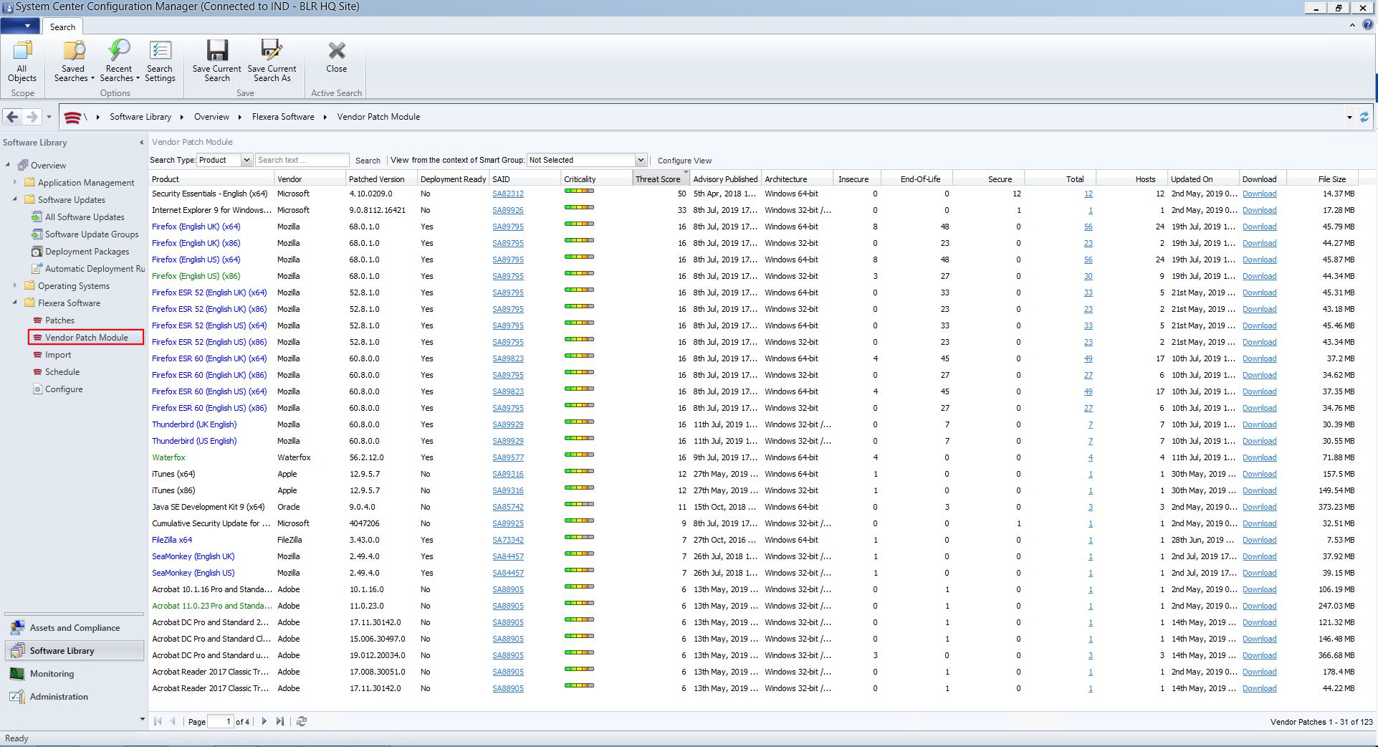This screenshot has width=1378, height=747.
Task: Click Save Current Search
Action: point(216,62)
